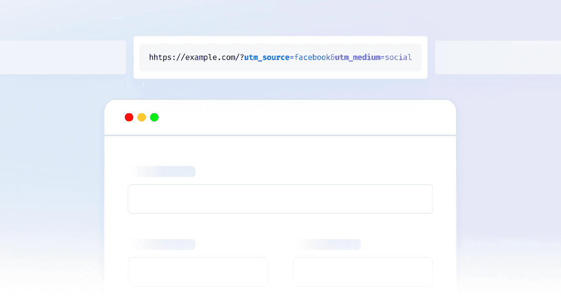Screen dimensions: 561x298
Task: Focus the wide full-width input field
Action: coord(280,199)
